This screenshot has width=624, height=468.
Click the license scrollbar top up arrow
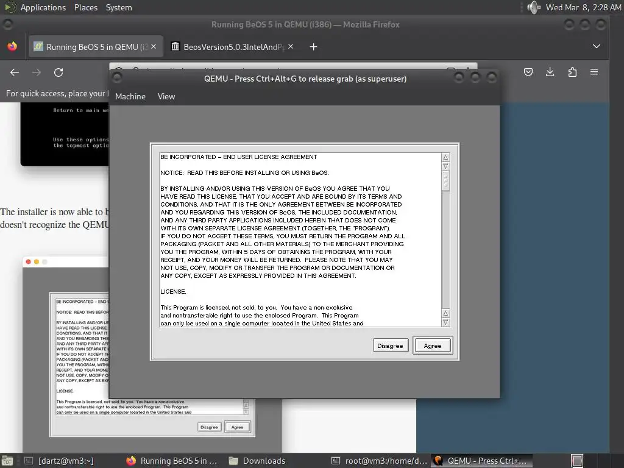click(445, 157)
